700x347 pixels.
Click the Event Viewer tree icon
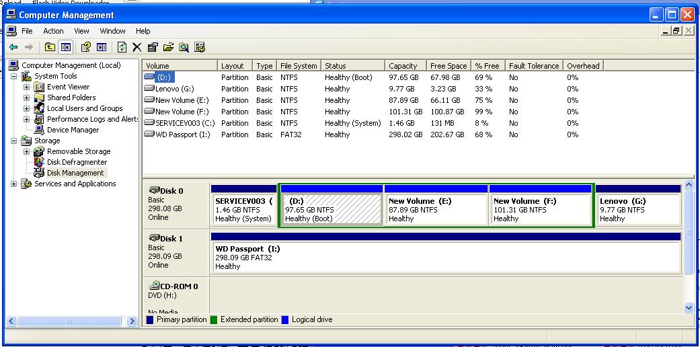pyautogui.click(x=39, y=87)
